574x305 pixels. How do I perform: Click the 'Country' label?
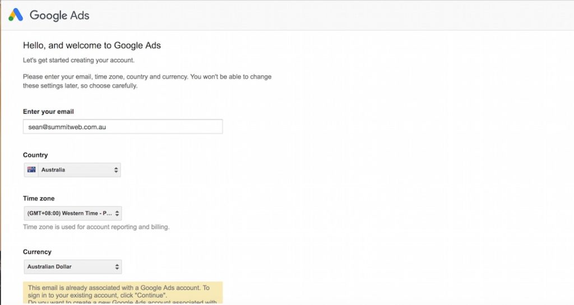click(35, 155)
